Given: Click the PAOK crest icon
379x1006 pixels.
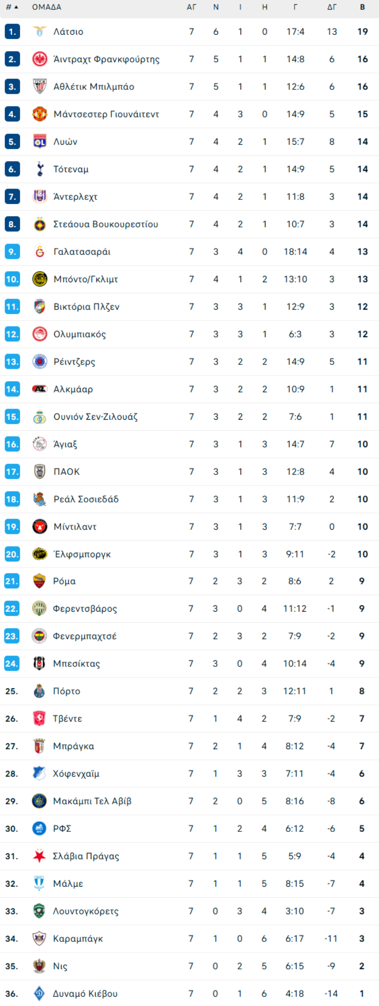Looking at the screenshot, I should pos(40,472).
